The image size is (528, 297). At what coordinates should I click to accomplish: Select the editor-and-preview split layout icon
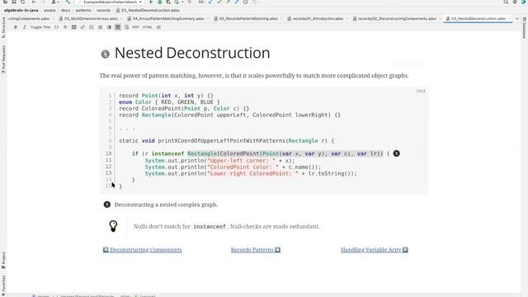click(109, 27)
